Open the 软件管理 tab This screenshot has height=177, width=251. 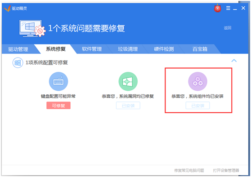[92, 49]
